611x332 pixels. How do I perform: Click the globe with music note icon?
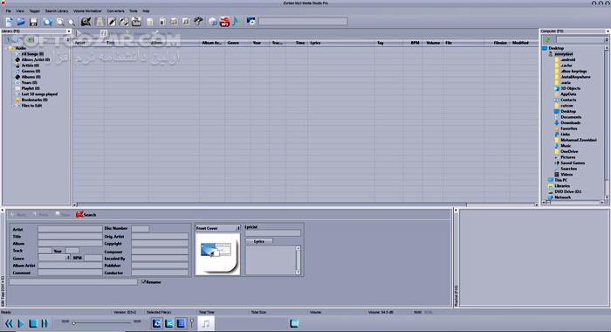[x=213, y=22]
